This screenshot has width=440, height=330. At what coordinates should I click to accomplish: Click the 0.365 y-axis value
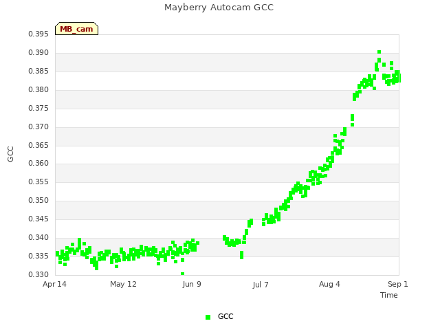tap(38, 145)
